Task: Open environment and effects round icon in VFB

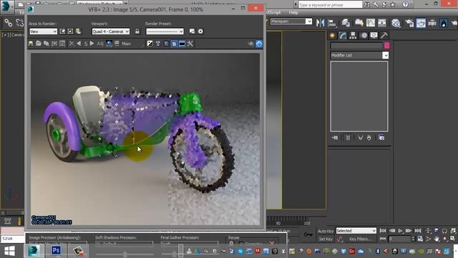Action: [200, 32]
